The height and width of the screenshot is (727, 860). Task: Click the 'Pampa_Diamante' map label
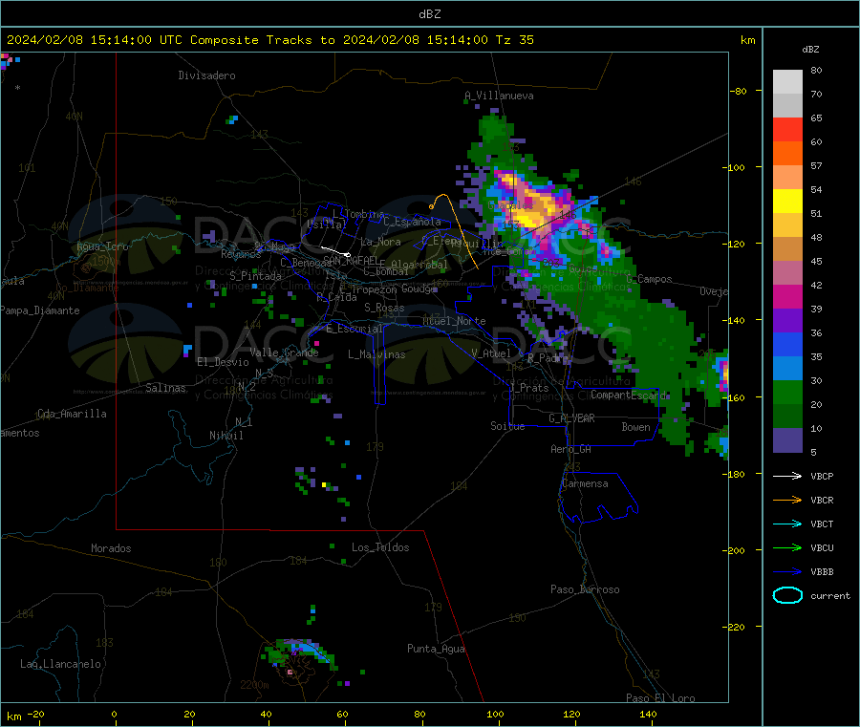point(40,310)
